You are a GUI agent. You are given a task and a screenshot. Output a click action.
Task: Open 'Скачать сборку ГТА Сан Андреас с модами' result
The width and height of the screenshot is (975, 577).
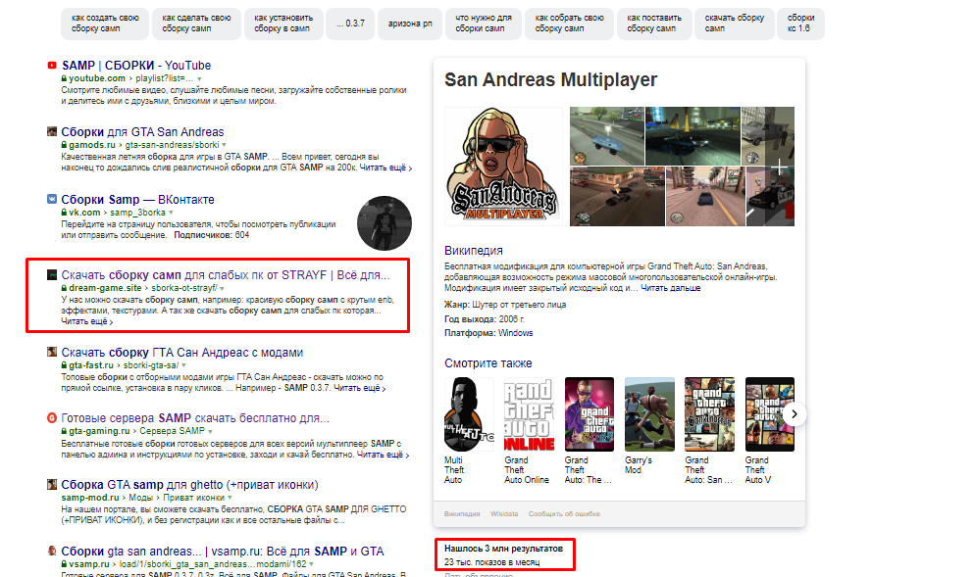point(182,352)
